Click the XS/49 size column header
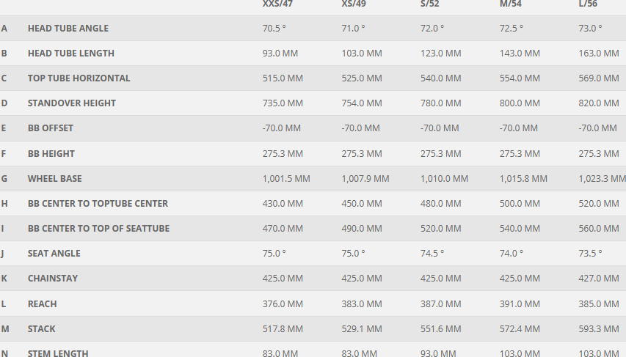The image size is (626, 357). tap(354, 4)
